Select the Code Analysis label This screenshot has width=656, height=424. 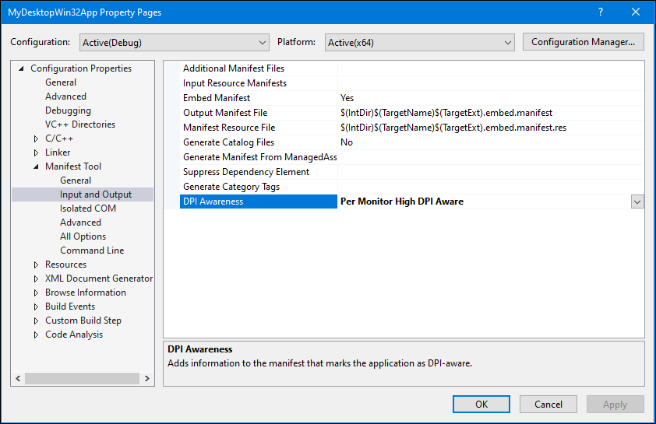tap(74, 335)
